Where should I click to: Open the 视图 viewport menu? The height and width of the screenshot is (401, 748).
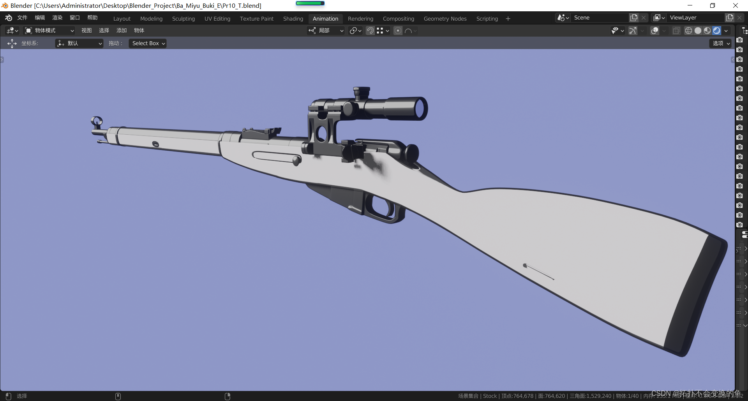coord(86,30)
